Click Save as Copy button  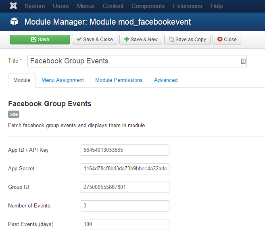[187, 40]
